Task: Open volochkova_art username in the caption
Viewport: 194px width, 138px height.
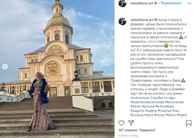Action: click(142, 20)
